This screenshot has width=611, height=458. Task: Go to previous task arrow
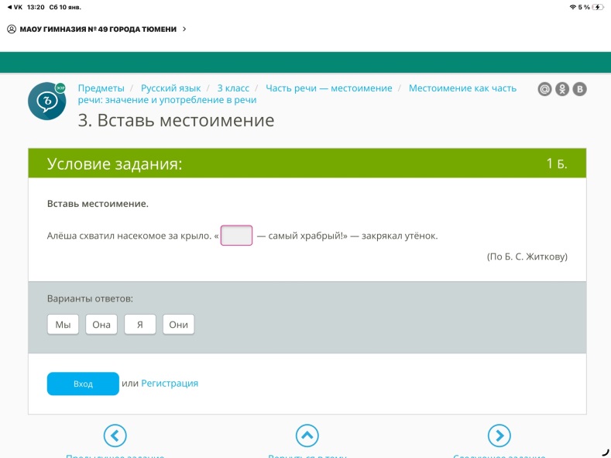coord(115,435)
